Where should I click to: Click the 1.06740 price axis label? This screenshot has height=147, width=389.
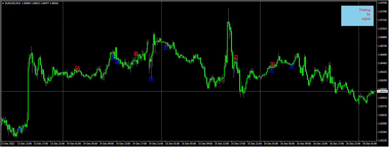click(383, 46)
